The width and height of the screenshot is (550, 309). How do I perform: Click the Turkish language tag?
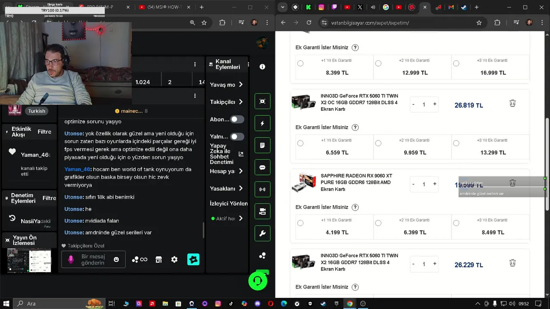click(37, 111)
